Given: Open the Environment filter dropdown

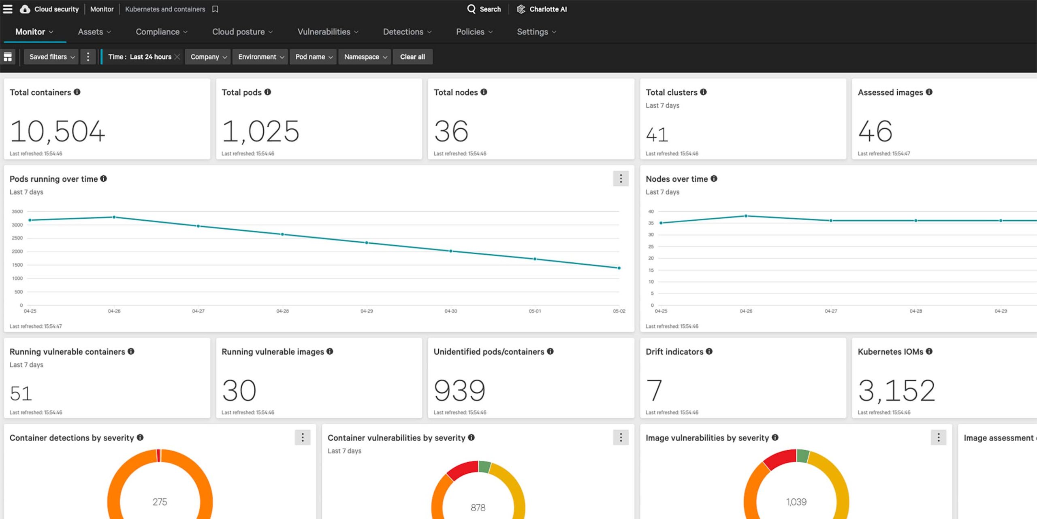Looking at the screenshot, I should pos(260,57).
